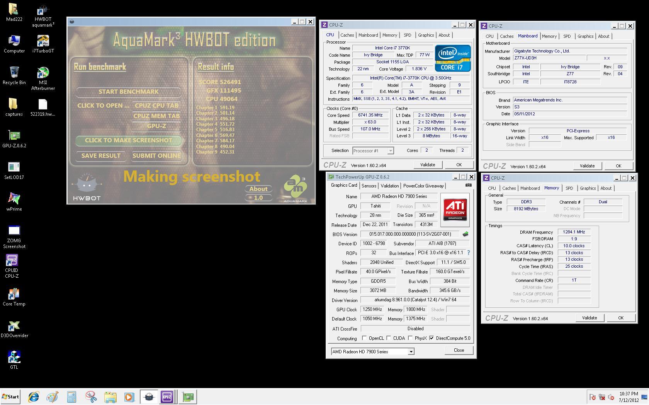Click CPUZ CPU TAB button

point(156,105)
